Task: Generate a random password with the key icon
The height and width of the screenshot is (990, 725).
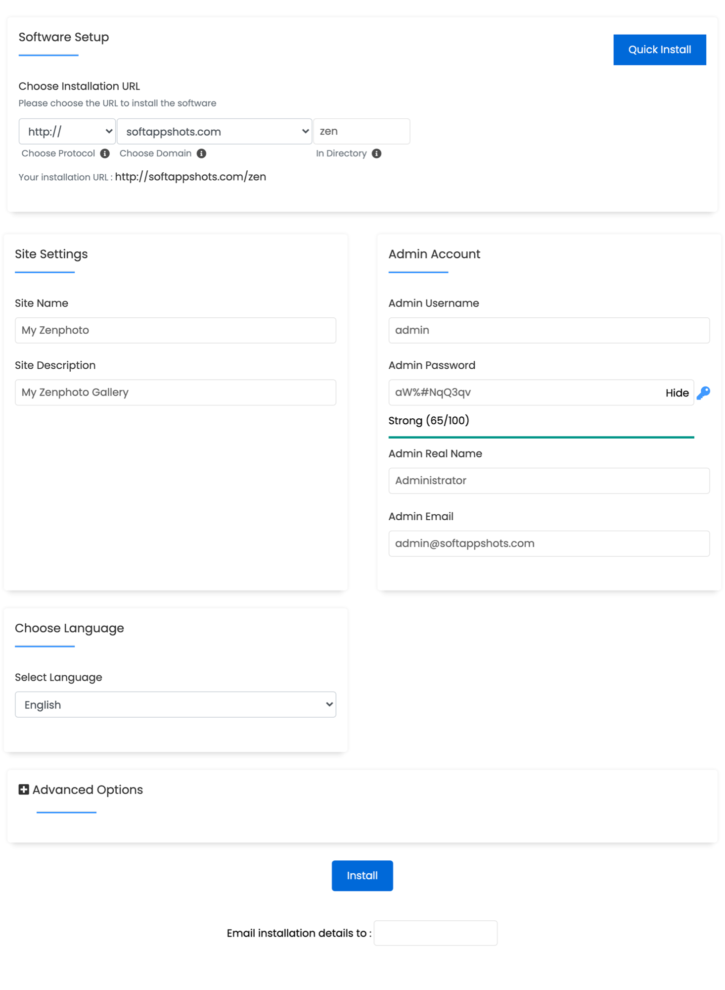Action: point(703,393)
